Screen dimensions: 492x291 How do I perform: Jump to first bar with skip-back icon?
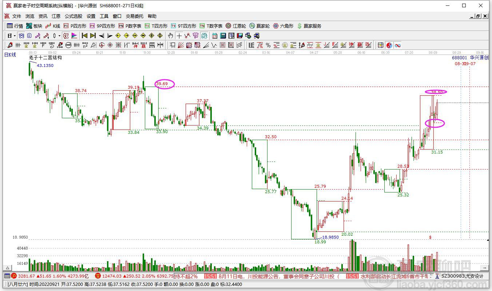[84, 36]
